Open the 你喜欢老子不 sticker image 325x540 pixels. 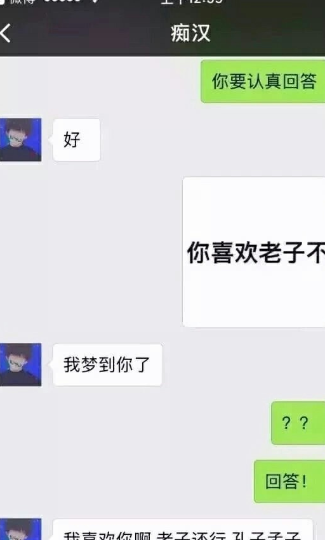[x=254, y=252]
